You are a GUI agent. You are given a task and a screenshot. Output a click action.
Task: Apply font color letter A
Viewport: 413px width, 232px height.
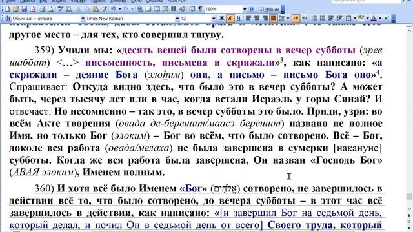(x=374, y=18)
